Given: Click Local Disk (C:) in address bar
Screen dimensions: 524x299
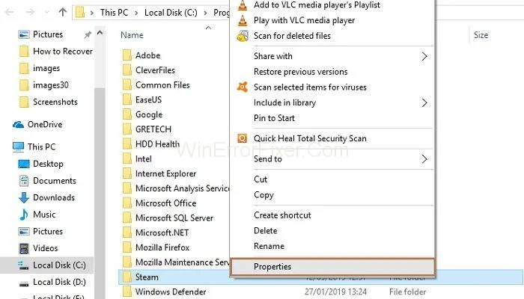Looking at the screenshot, I should pos(172,13).
